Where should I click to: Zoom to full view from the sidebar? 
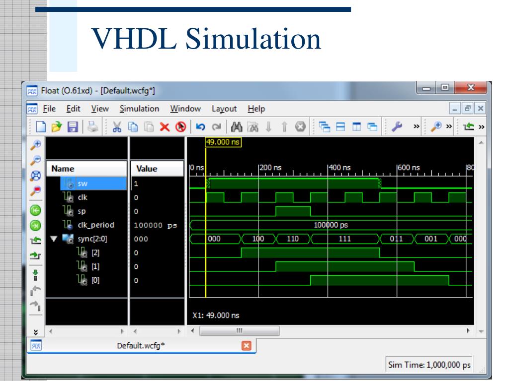[x=36, y=176]
